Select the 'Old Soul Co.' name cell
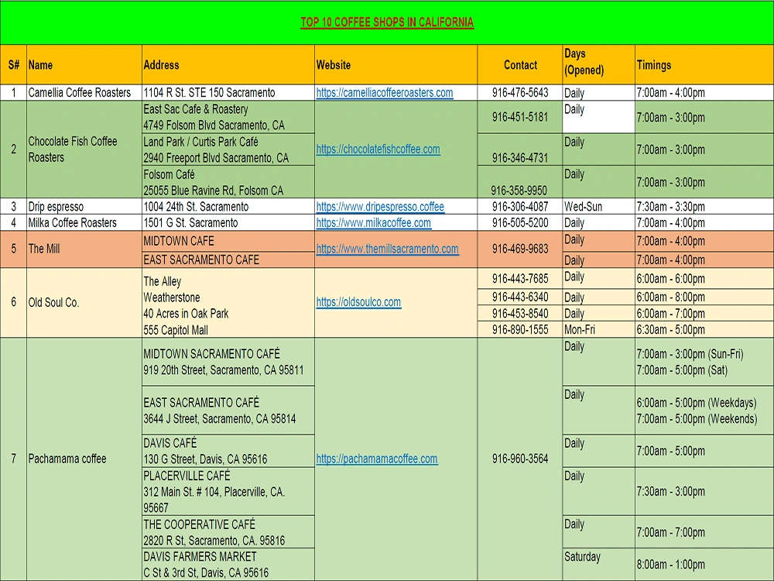The height and width of the screenshot is (581, 774). [x=84, y=302]
